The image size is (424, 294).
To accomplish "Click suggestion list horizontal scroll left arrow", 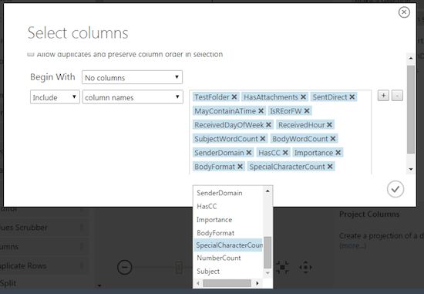I will [198, 283].
